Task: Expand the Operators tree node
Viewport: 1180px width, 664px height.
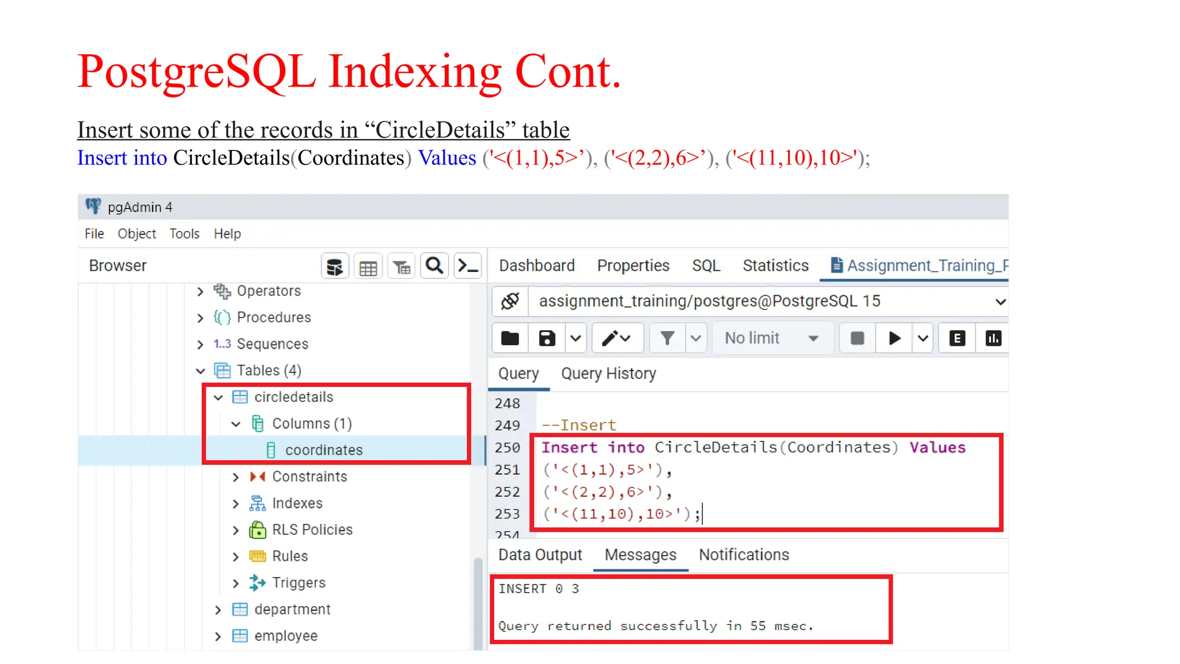Action: (200, 292)
